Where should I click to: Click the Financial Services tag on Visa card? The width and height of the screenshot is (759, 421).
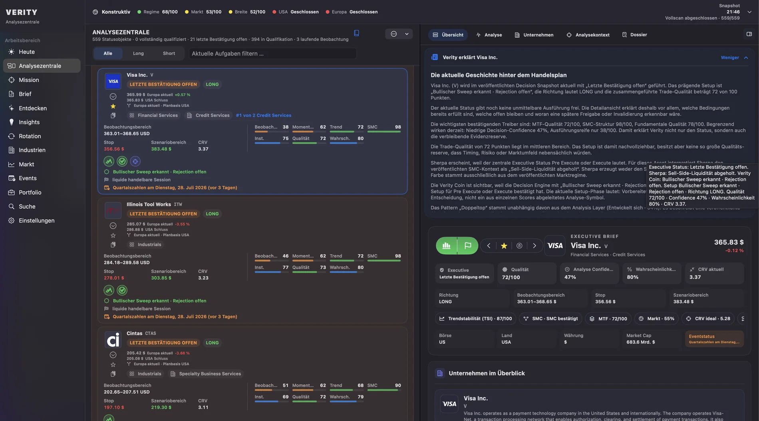click(153, 115)
